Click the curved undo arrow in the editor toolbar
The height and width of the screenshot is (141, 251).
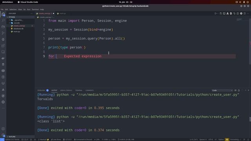pos(235,14)
